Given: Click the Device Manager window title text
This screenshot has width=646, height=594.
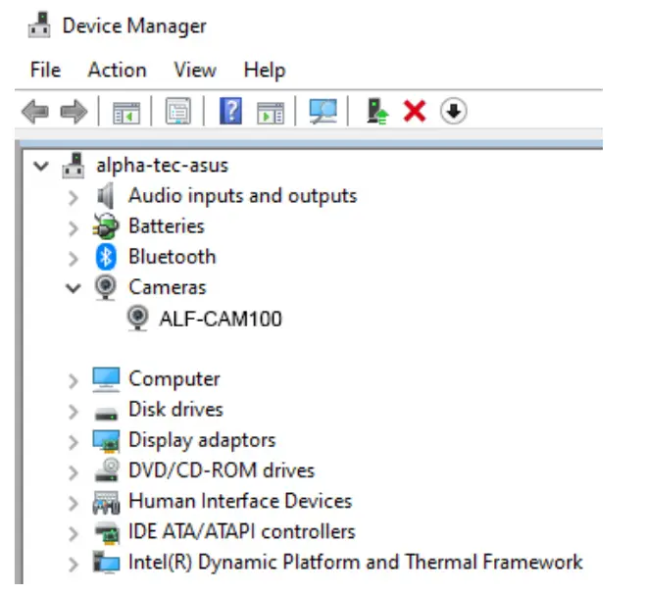Looking at the screenshot, I should coord(134,25).
